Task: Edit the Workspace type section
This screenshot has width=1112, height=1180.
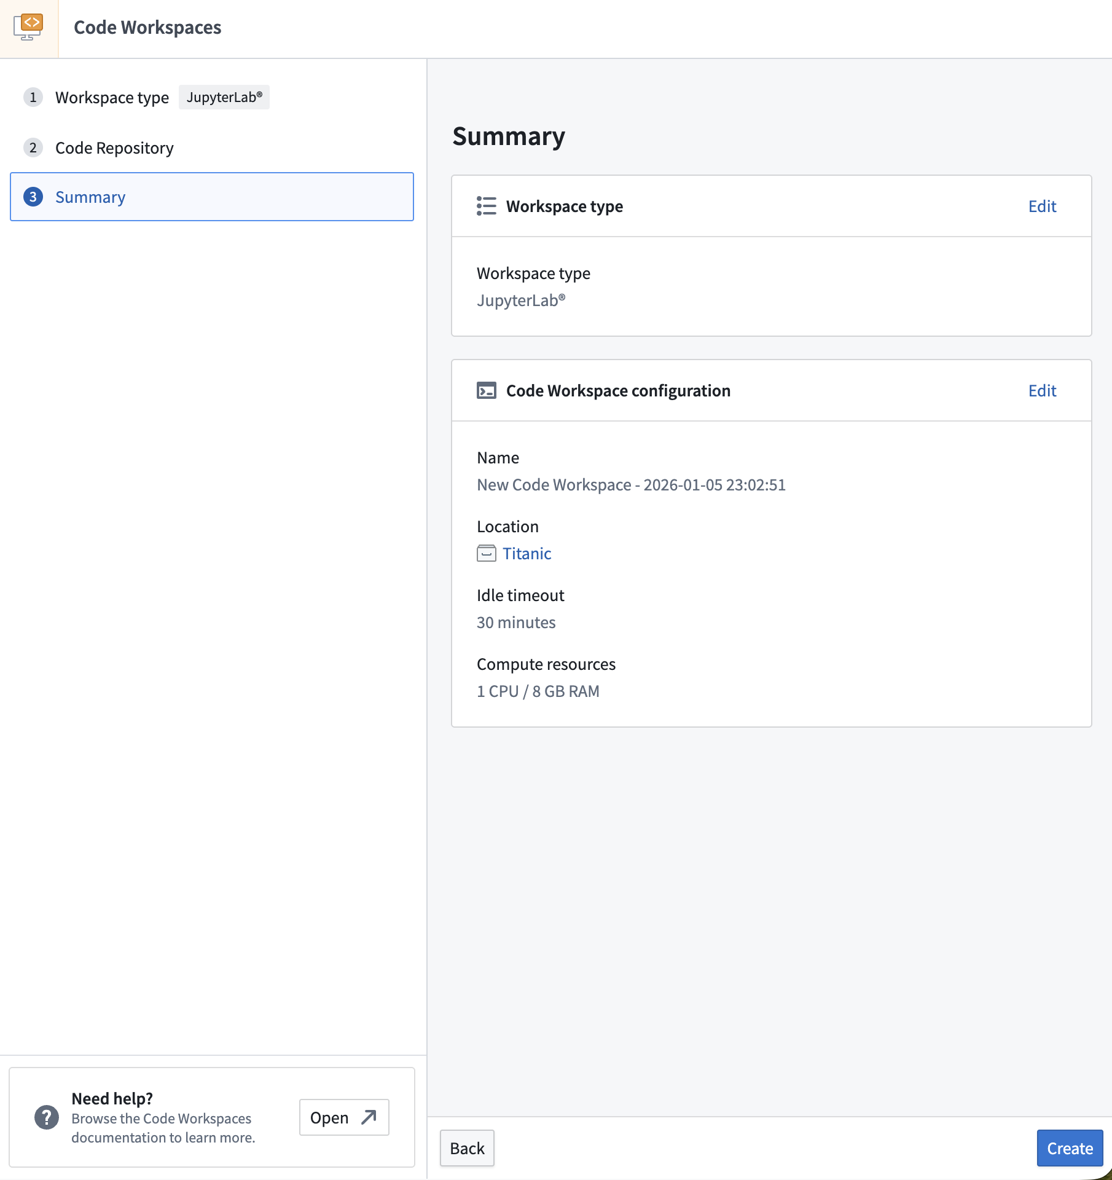Action: (1042, 206)
